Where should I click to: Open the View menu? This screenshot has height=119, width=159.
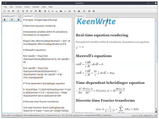44,7
